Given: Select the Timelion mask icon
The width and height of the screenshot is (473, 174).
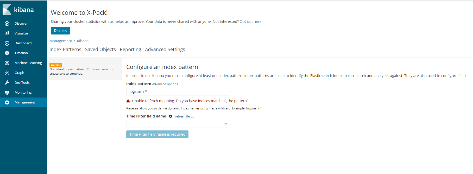Looking at the screenshot, I should pos(7,53).
